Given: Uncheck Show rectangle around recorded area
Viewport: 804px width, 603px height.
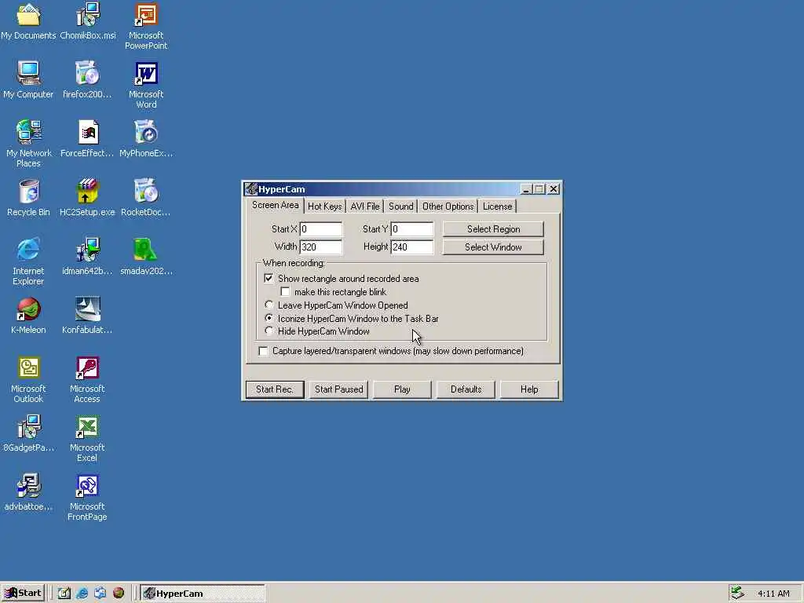Looking at the screenshot, I should [x=269, y=279].
